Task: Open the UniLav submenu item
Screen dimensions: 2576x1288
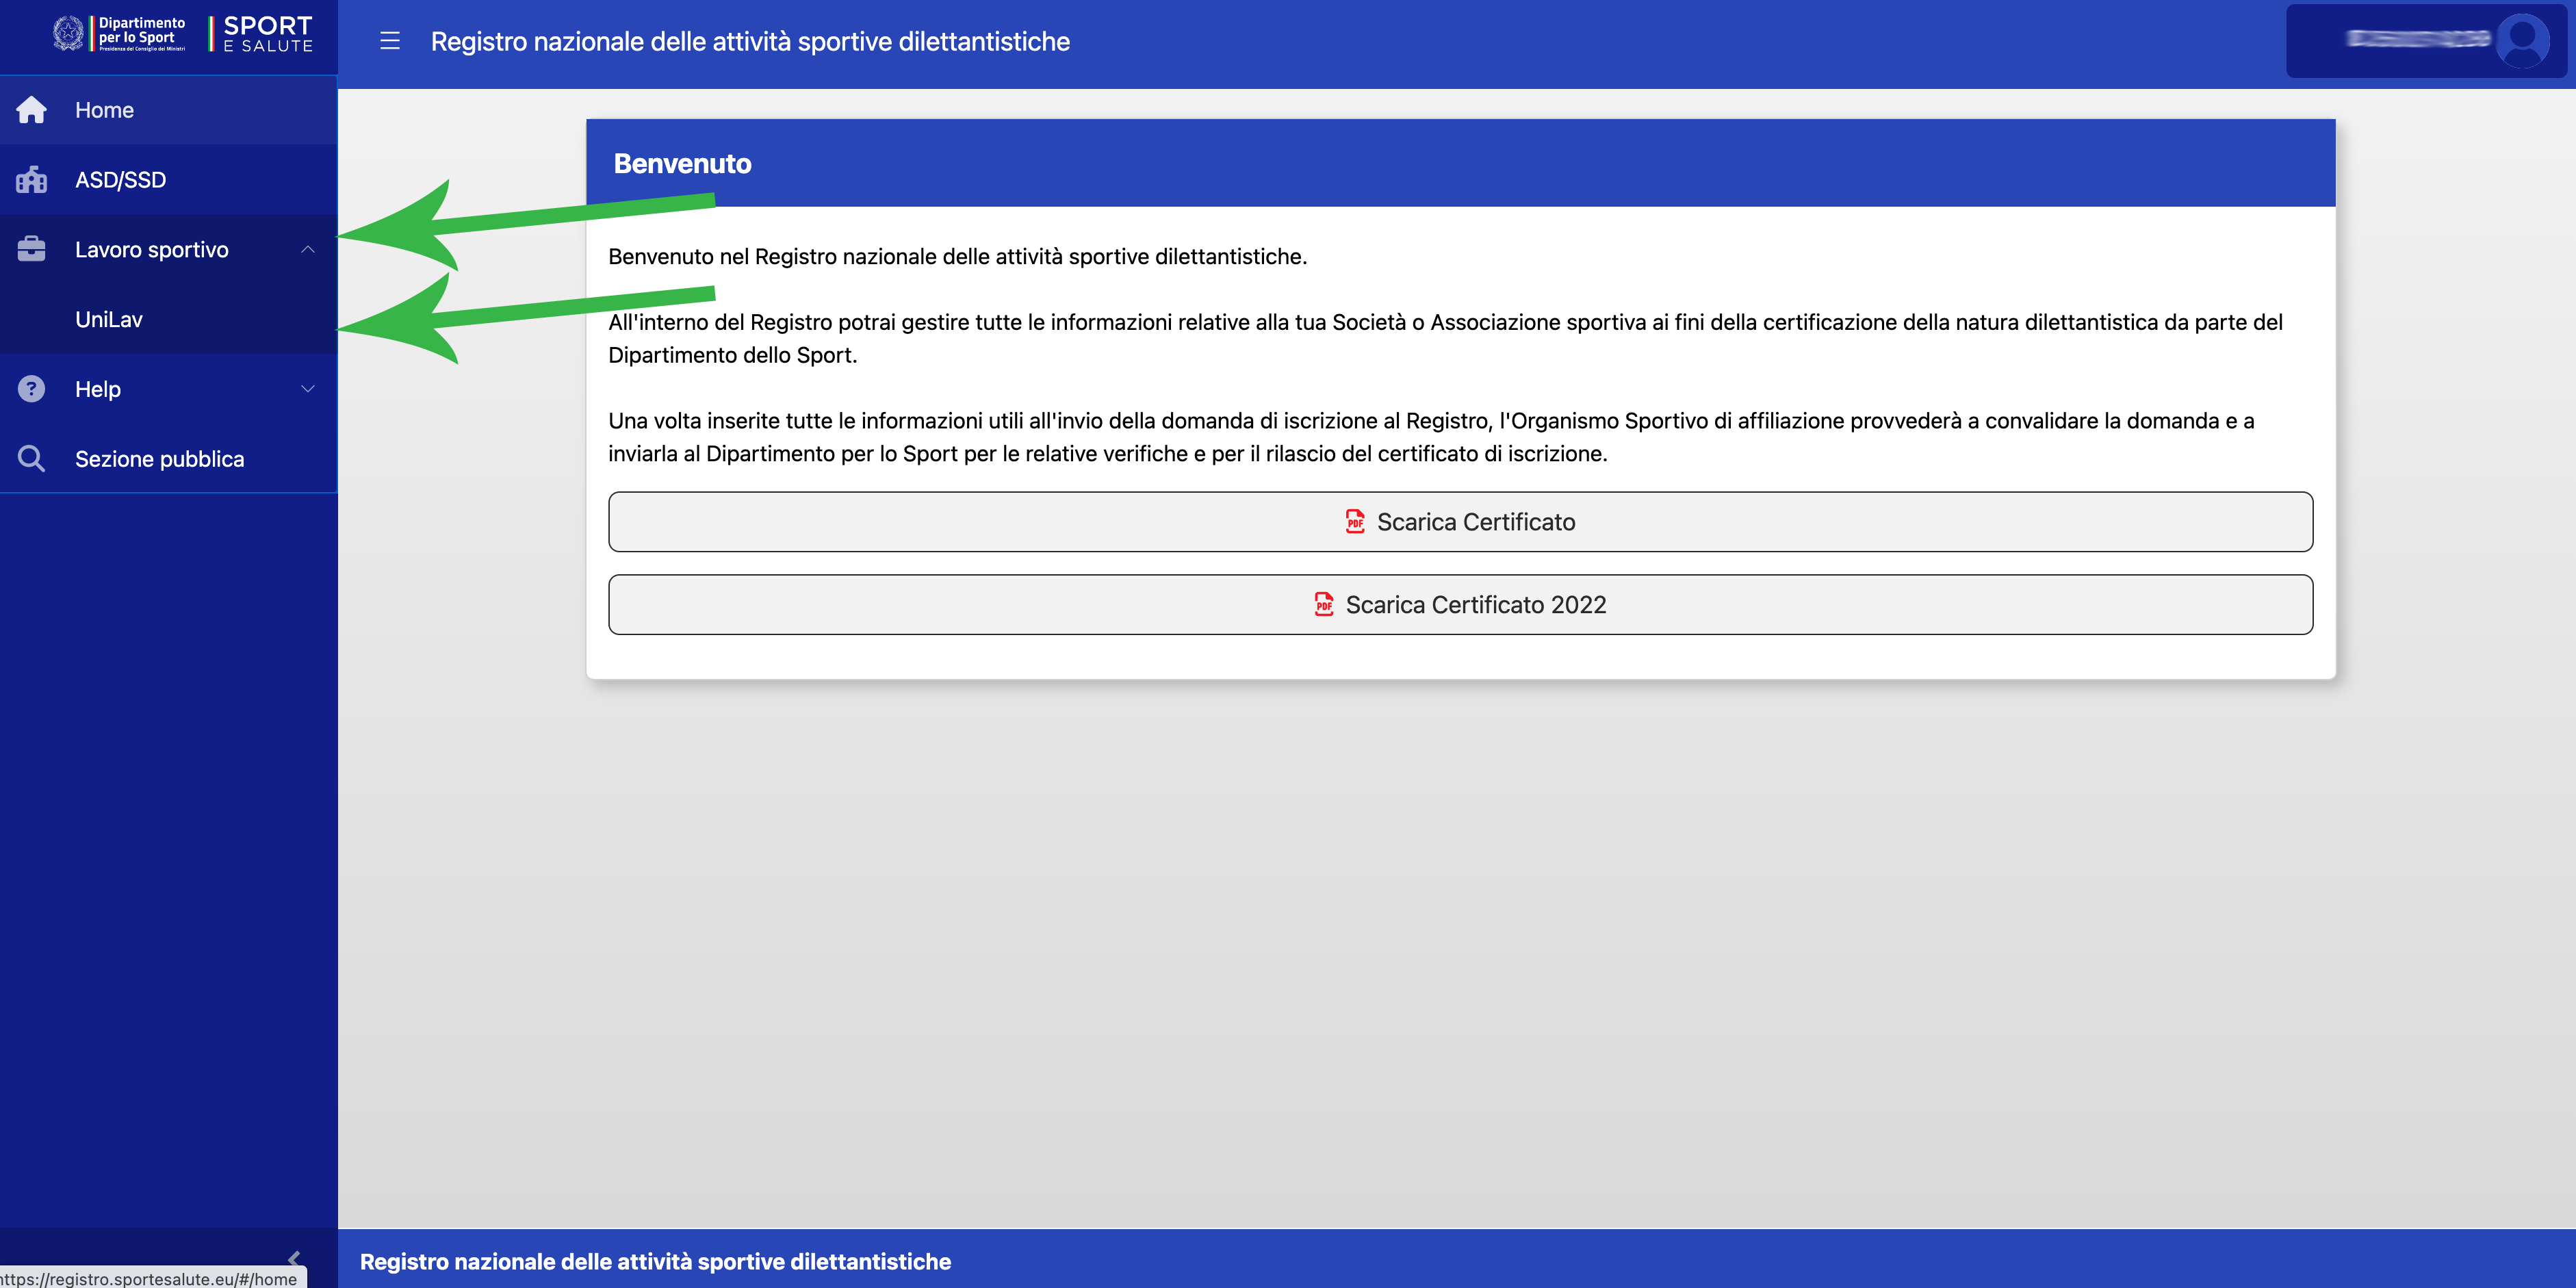Action: [x=109, y=319]
